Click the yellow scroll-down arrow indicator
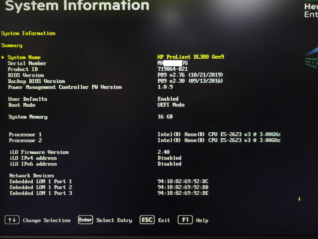The image size is (318, 239). pyautogui.click(x=299, y=199)
